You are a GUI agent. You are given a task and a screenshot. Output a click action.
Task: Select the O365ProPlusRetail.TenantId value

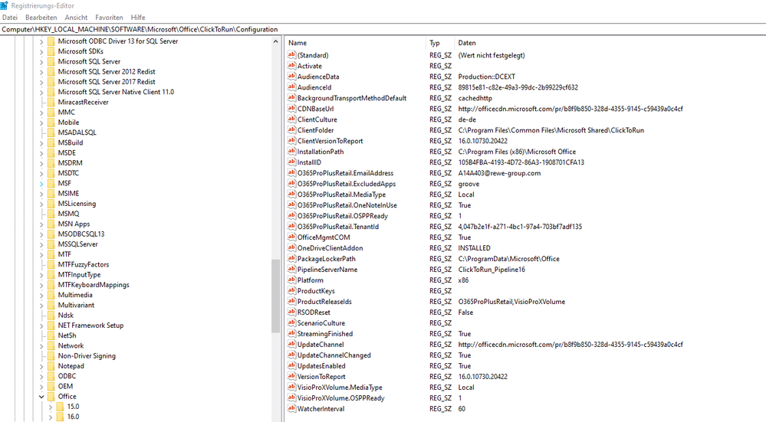point(338,227)
